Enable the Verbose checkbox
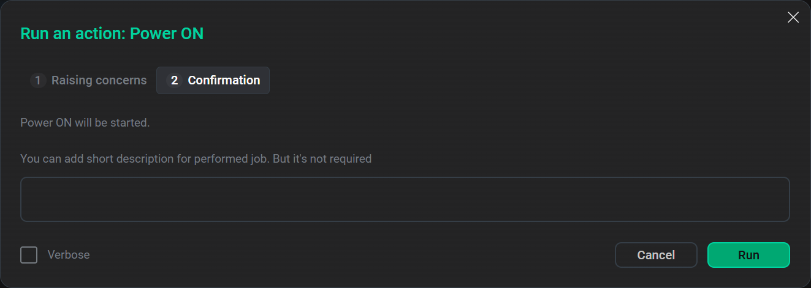Viewport: 811px width, 288px height. [29, 255]
